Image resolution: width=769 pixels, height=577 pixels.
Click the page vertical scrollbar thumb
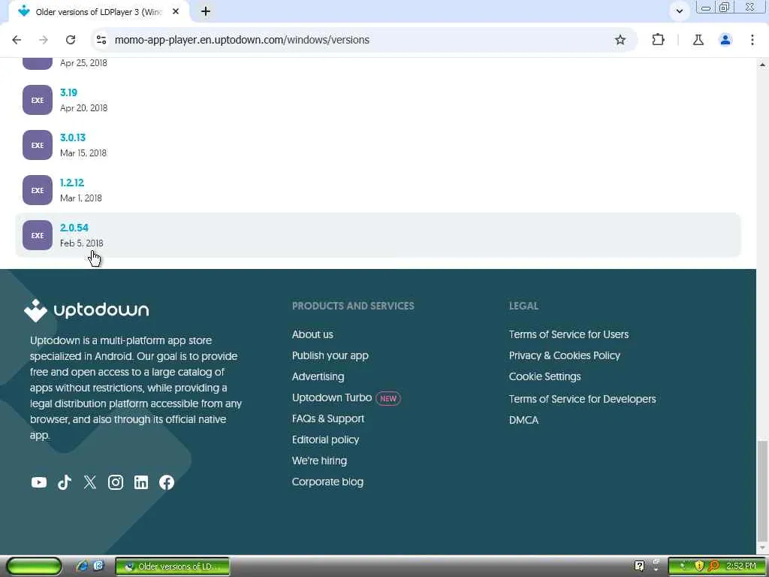click(x=762, y=490)
